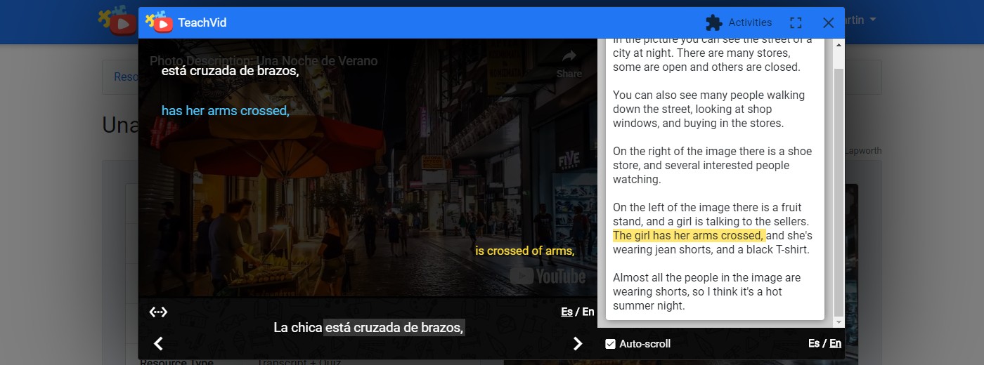Viewport: 984px width, 365px height.
Task: Switch transcript language to Es
Action: pos(814,343)
